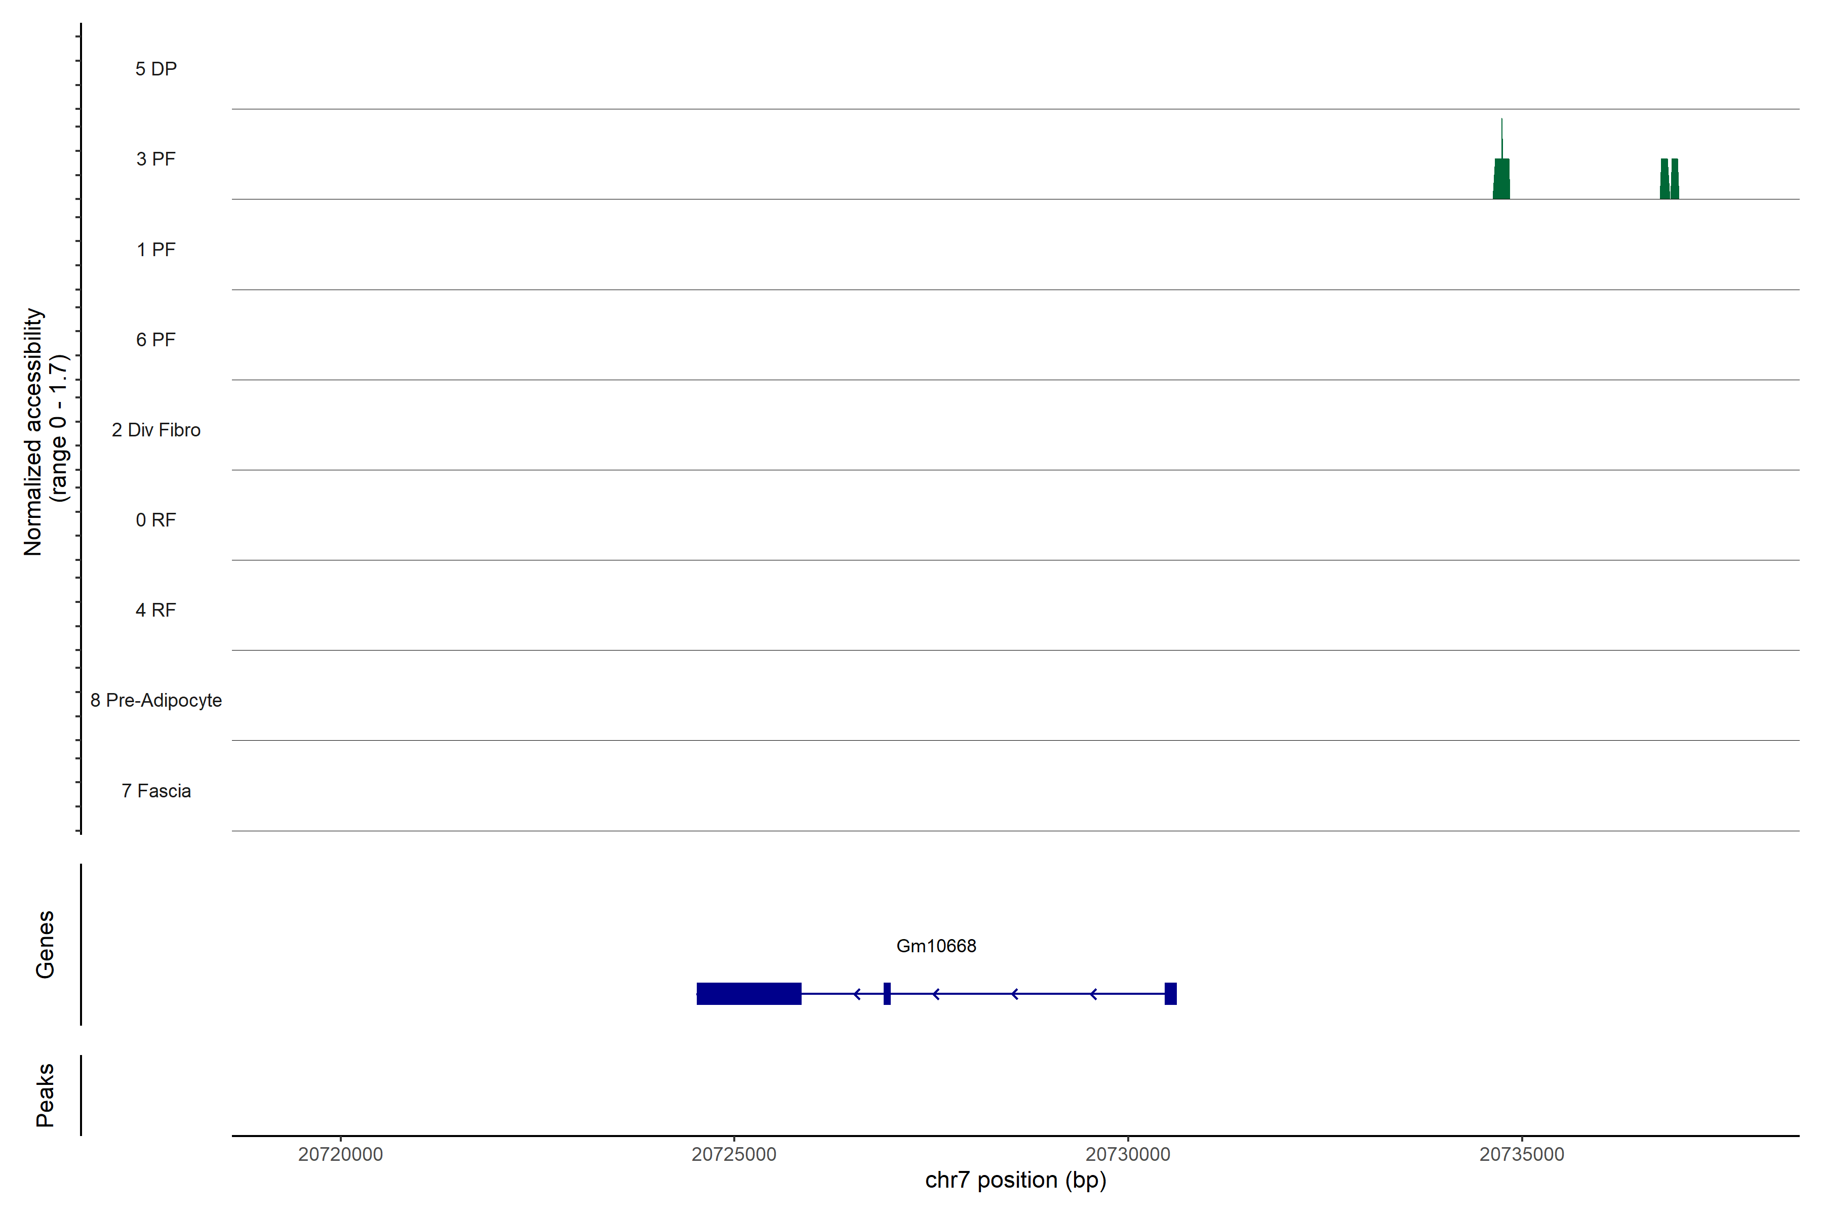Click the 2 Div Fibro track label
Screen dimensions: 1823x1215
[156, 430]
